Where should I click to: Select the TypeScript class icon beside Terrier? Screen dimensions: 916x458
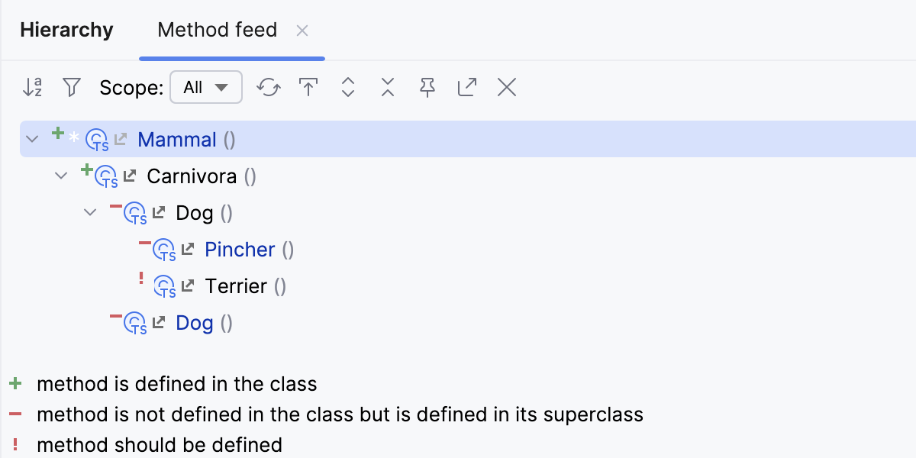[x=163, y=285]
